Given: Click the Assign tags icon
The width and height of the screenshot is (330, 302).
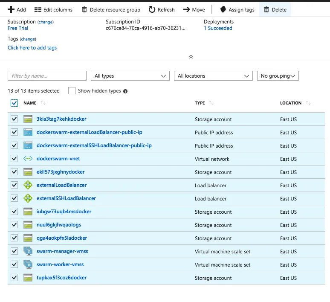Looking at the screenshot, I should (x=223, y=9).
